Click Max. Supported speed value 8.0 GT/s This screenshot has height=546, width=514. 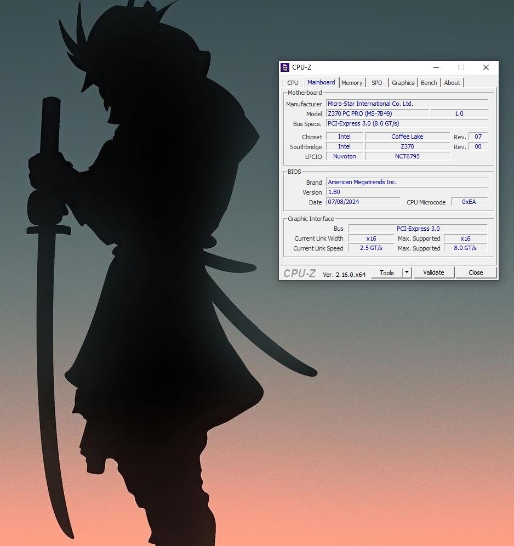click(466, 248)
